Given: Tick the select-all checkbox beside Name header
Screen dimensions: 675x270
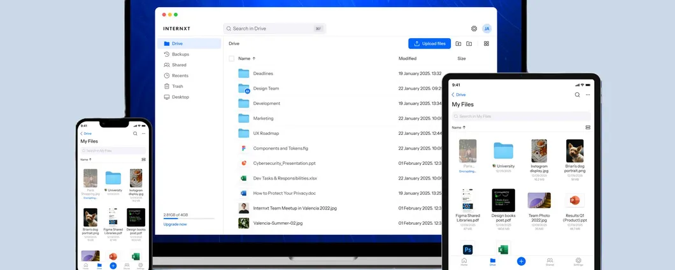Looking at the screenshot, I should tap(232, 58).
